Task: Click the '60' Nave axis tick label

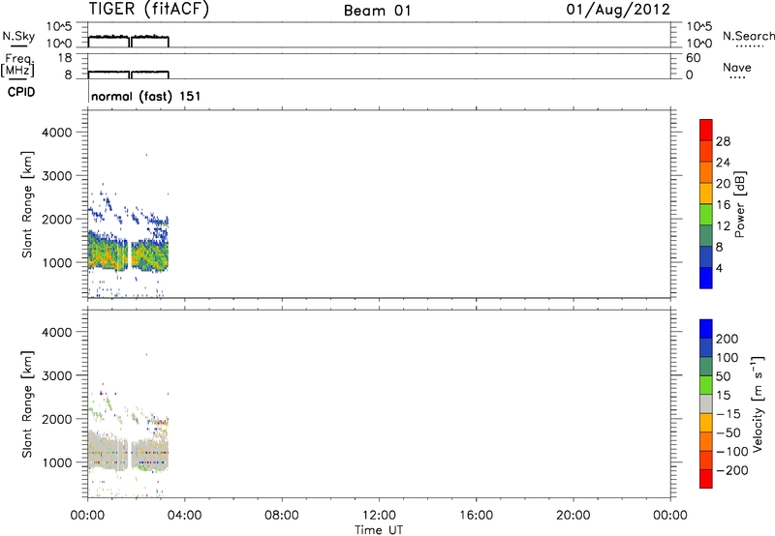Action: coord(693,58)
